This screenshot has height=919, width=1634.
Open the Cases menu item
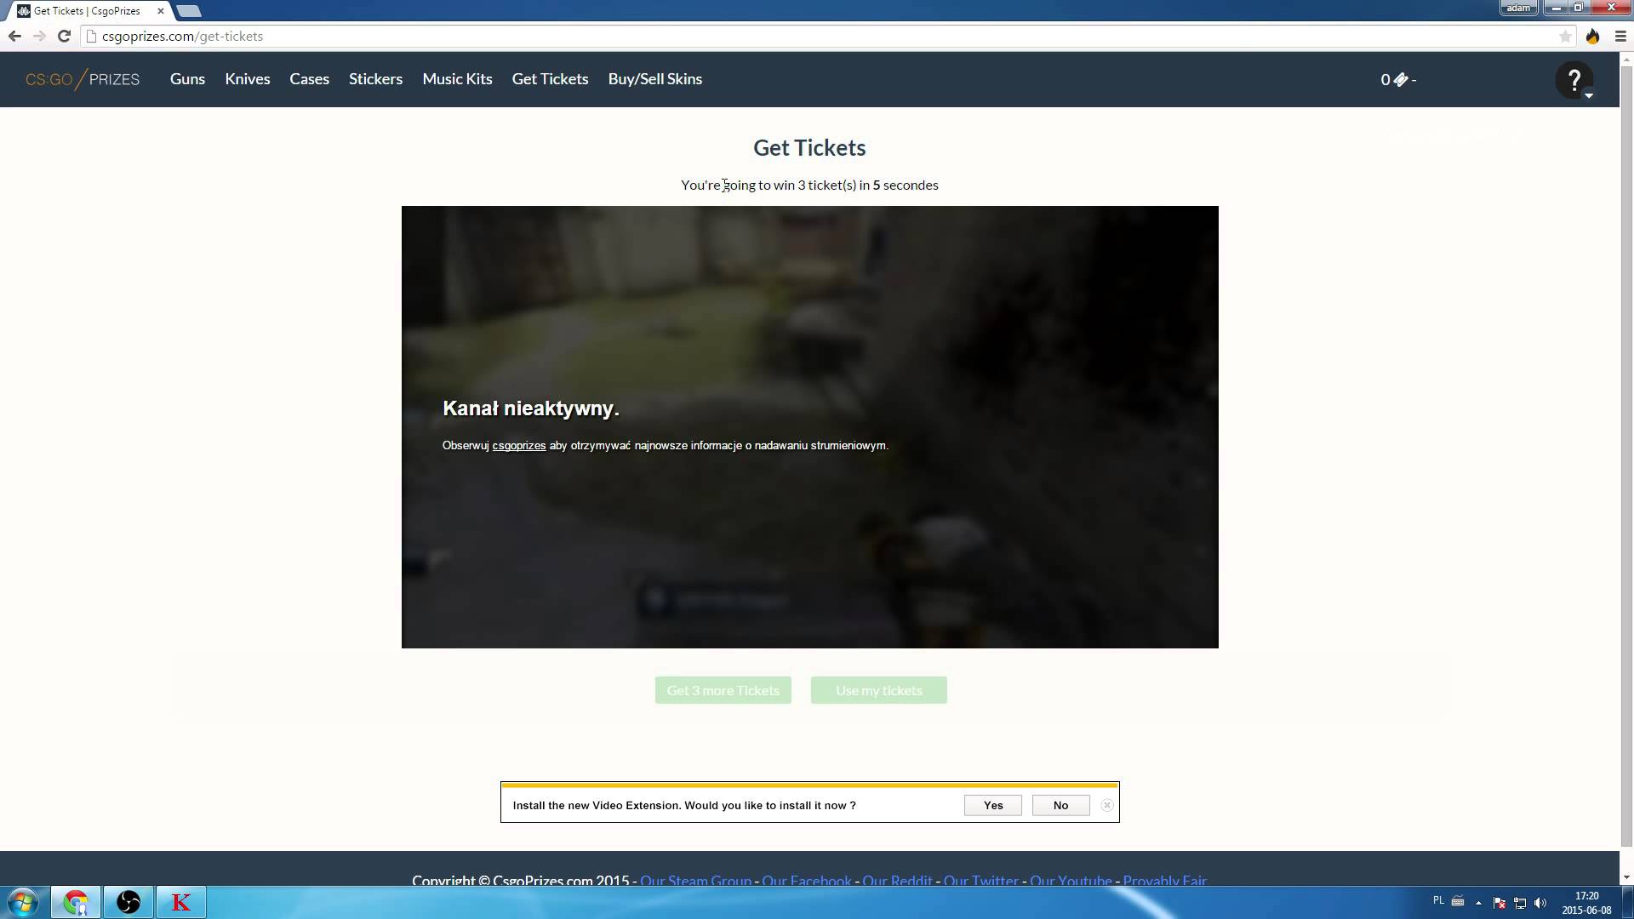[309, 78]
